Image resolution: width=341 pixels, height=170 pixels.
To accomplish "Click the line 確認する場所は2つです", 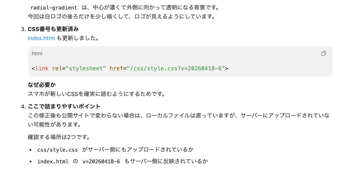I will pyautogui.click(x=59, y=137).
